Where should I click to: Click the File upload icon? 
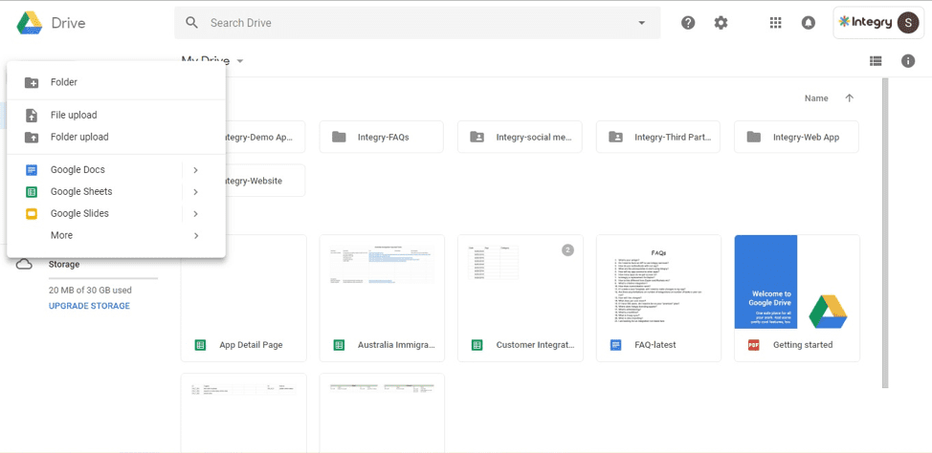(x=32, y=116)
